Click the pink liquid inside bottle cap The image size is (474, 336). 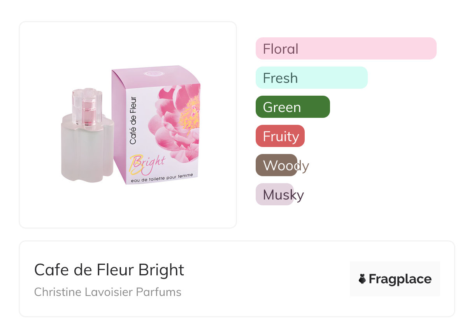coord(88,116)
